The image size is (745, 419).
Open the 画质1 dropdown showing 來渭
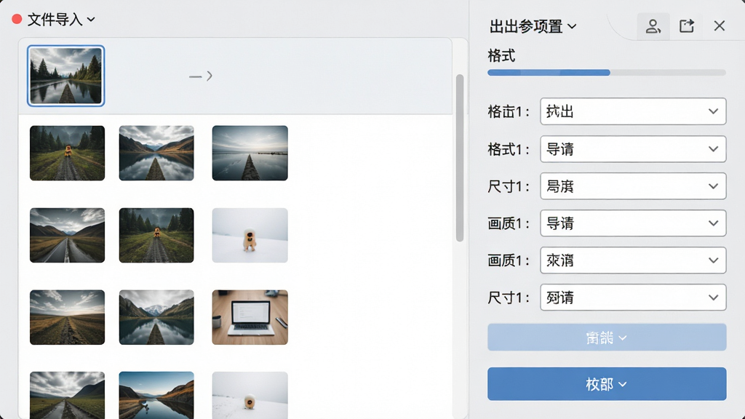point(633,260)
